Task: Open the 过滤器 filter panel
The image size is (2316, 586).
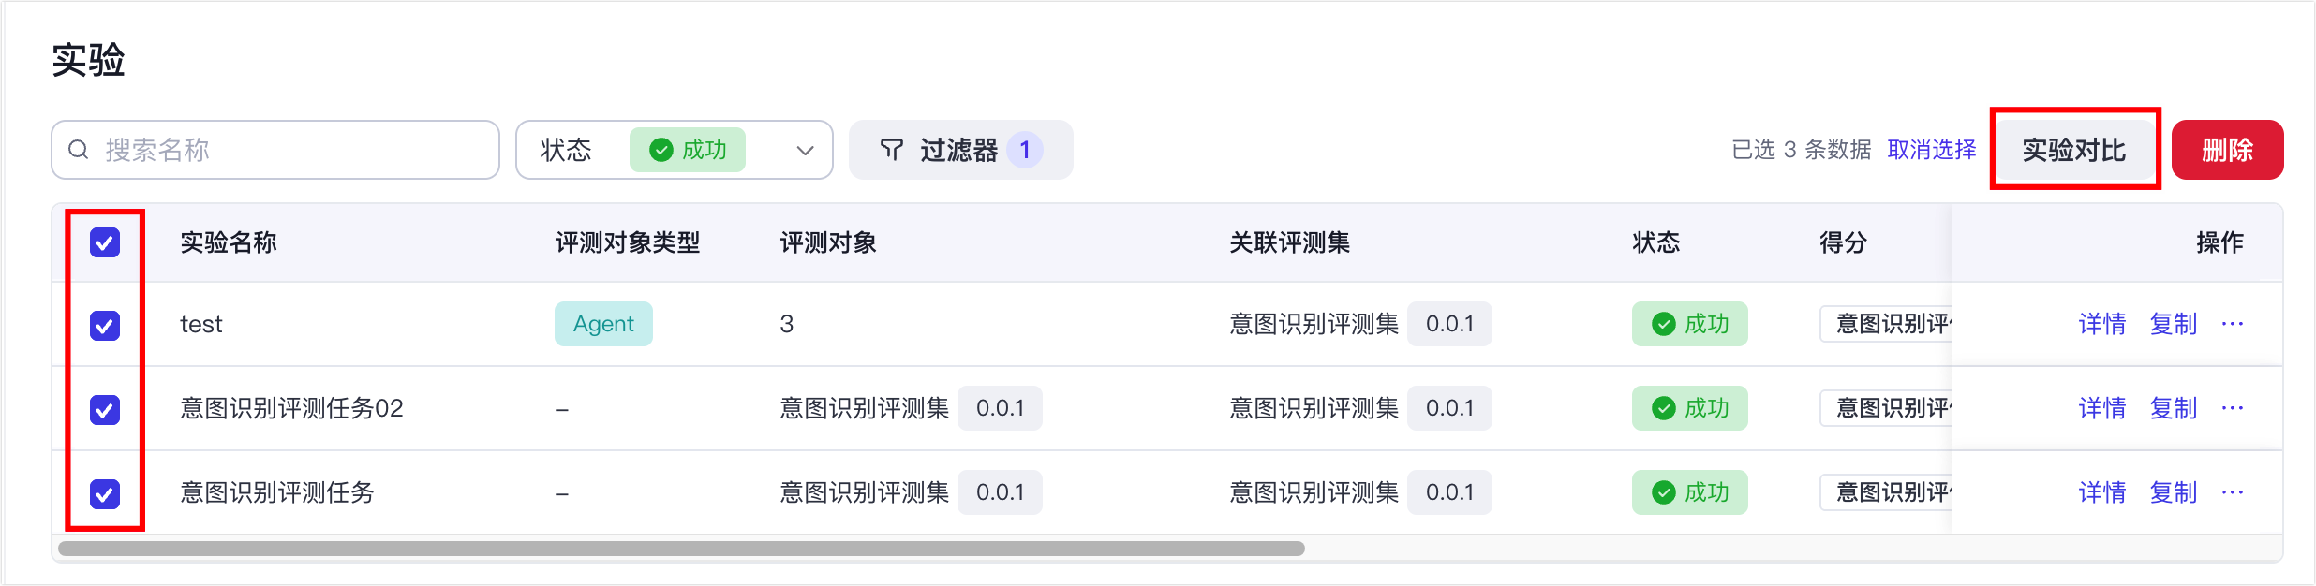Action: 958,150
